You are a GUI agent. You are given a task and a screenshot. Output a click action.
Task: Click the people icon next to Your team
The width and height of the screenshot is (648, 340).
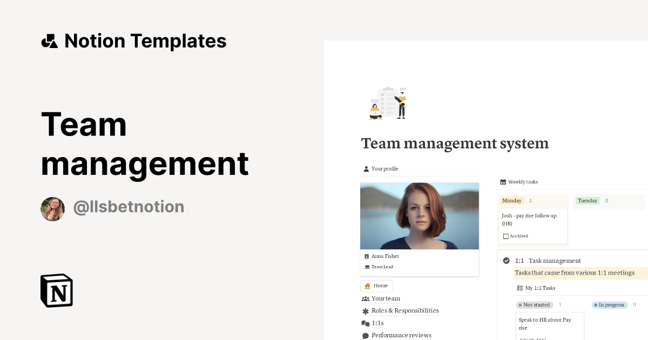(366, 298)
